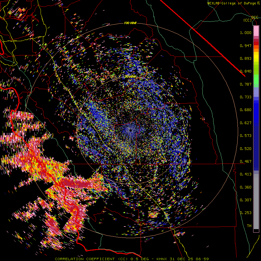
Task: Click the 0.840 color scale value
Action: 246,71
